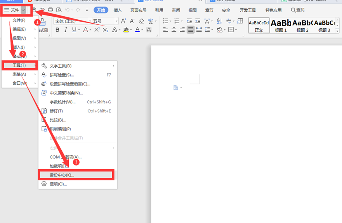Screen dimensions: 342x223
Task: Click the font color A icon
Action: (137, 30)
